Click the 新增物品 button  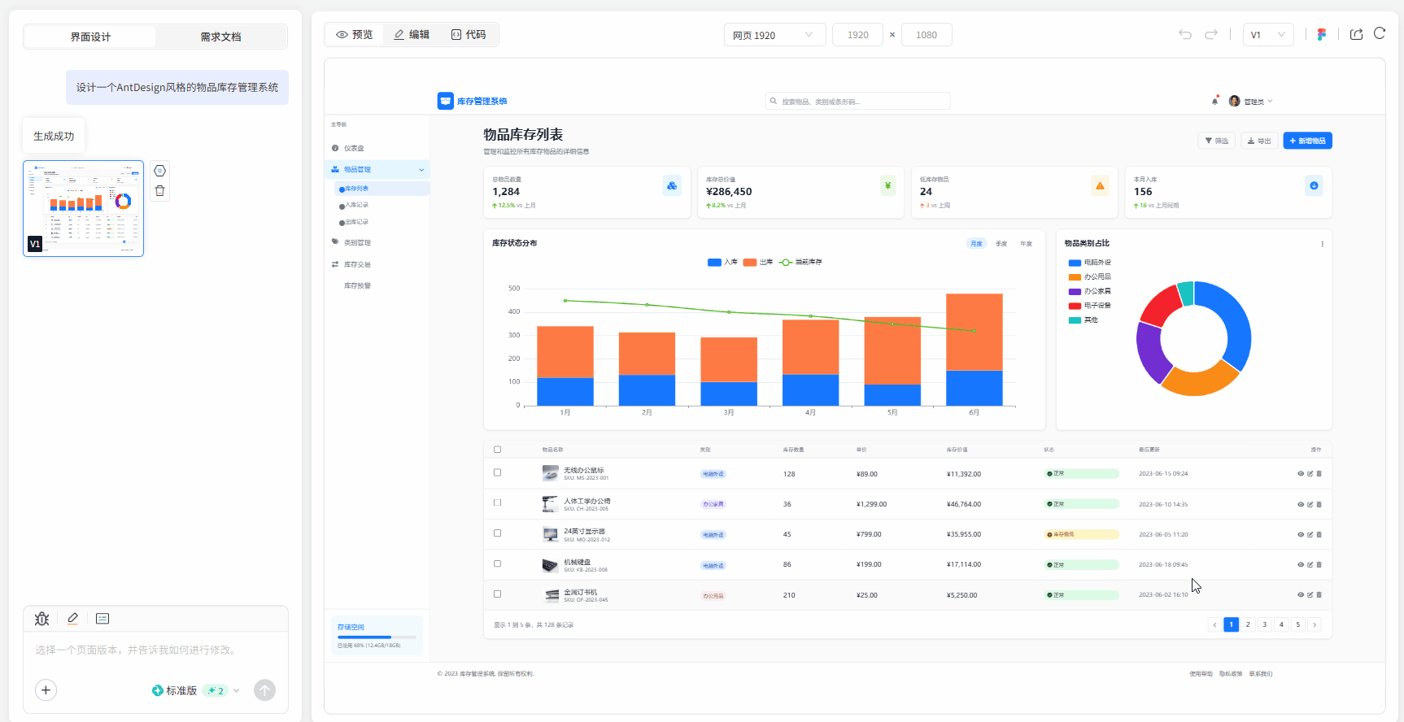click(x=1307, y=141)
